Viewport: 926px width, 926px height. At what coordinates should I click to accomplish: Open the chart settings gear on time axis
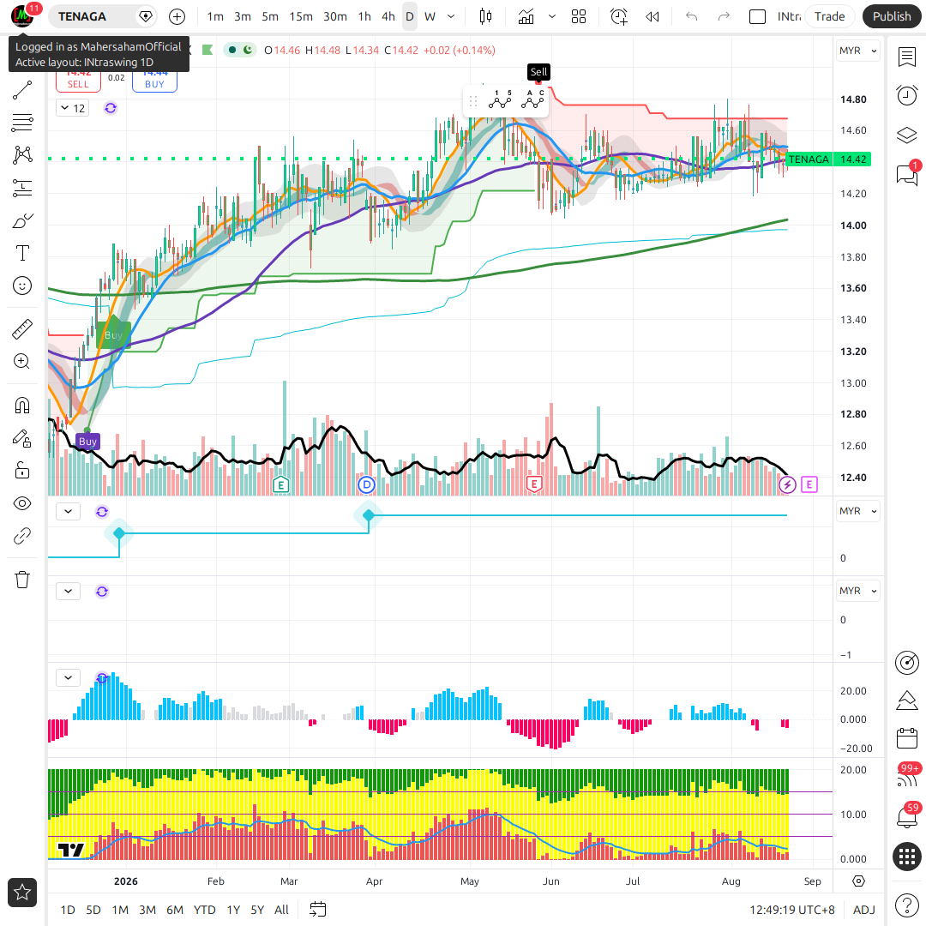coord(858,881)
